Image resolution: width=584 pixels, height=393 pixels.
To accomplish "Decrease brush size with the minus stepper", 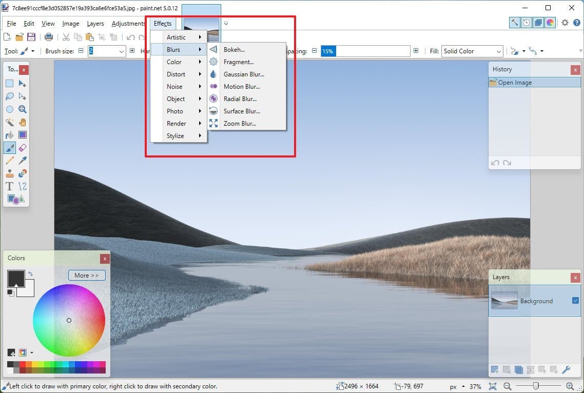I will [x=81, y=51].
